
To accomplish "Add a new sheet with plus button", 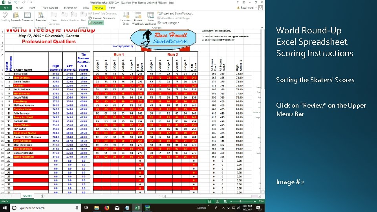I will pos(42,196).
